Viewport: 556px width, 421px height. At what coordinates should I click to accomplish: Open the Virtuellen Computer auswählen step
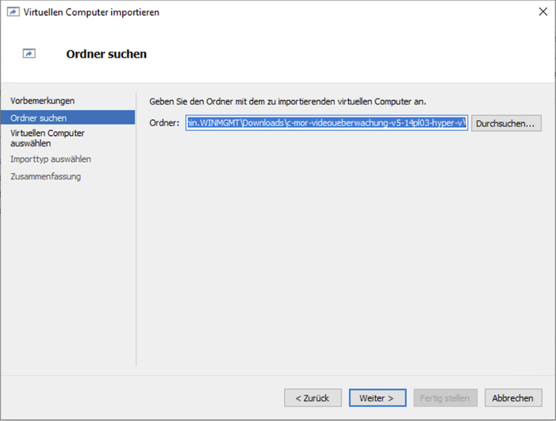click(47, 138)
